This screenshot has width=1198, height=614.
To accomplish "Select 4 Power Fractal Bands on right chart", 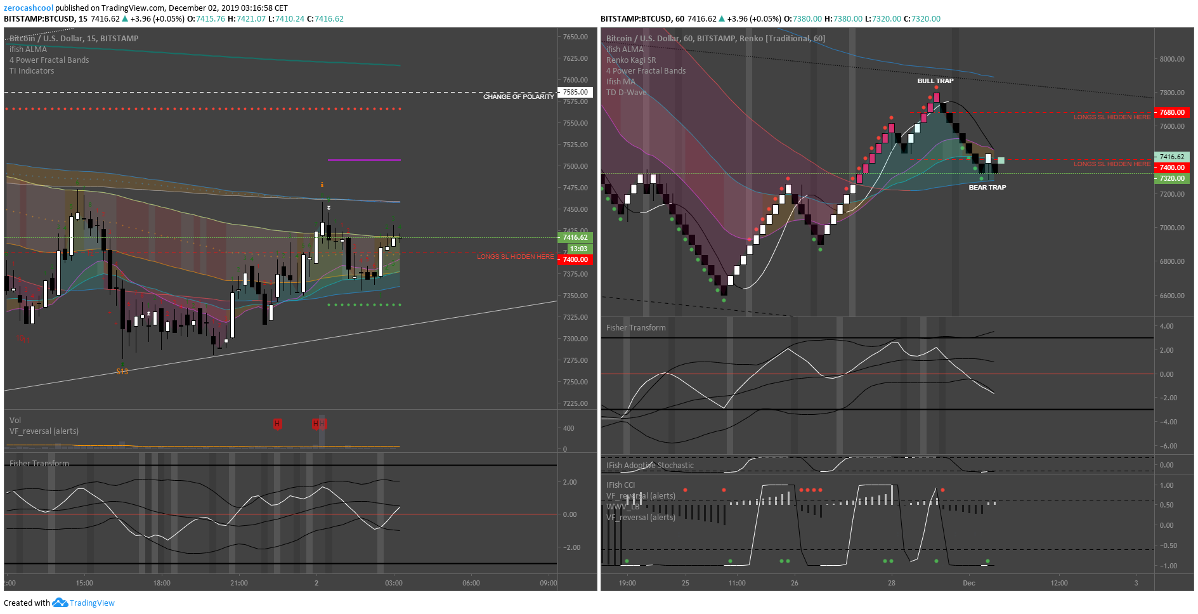I will pos(646,71).
